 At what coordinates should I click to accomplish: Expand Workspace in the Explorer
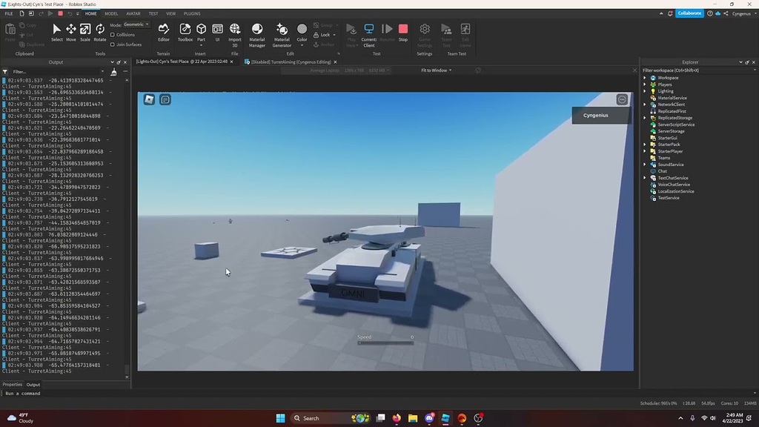click(646, 77)
